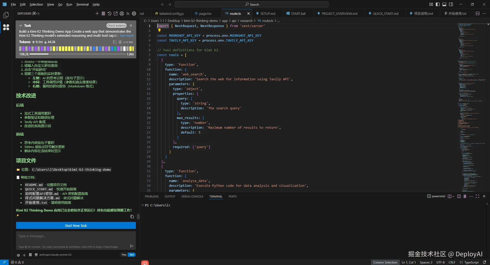490x265 pixels.
Task: Split the editor using the top-right icon
Action: coord(477,14)
